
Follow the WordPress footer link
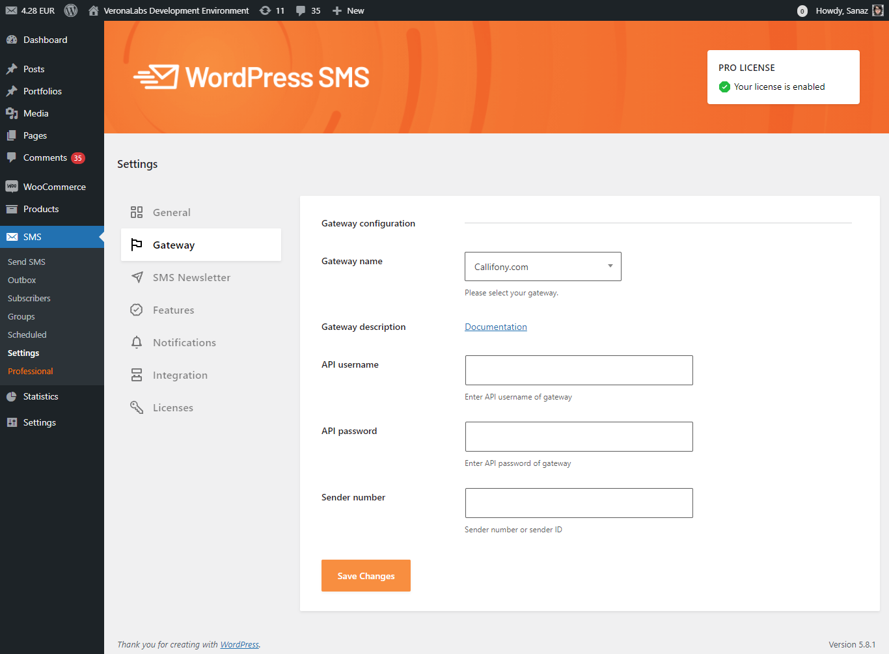coord(239,644)
